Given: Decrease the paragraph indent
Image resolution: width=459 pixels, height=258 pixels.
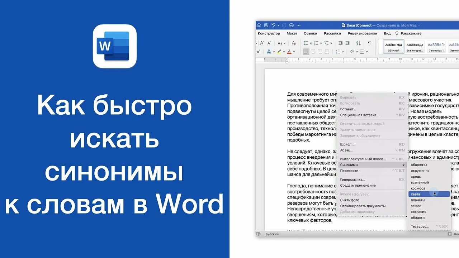Looking at the screenshot, I should coord(340,43).
